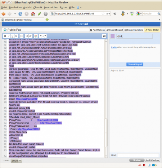
Task: Change dirk's purple author color swatch
Action: (113, 36)
